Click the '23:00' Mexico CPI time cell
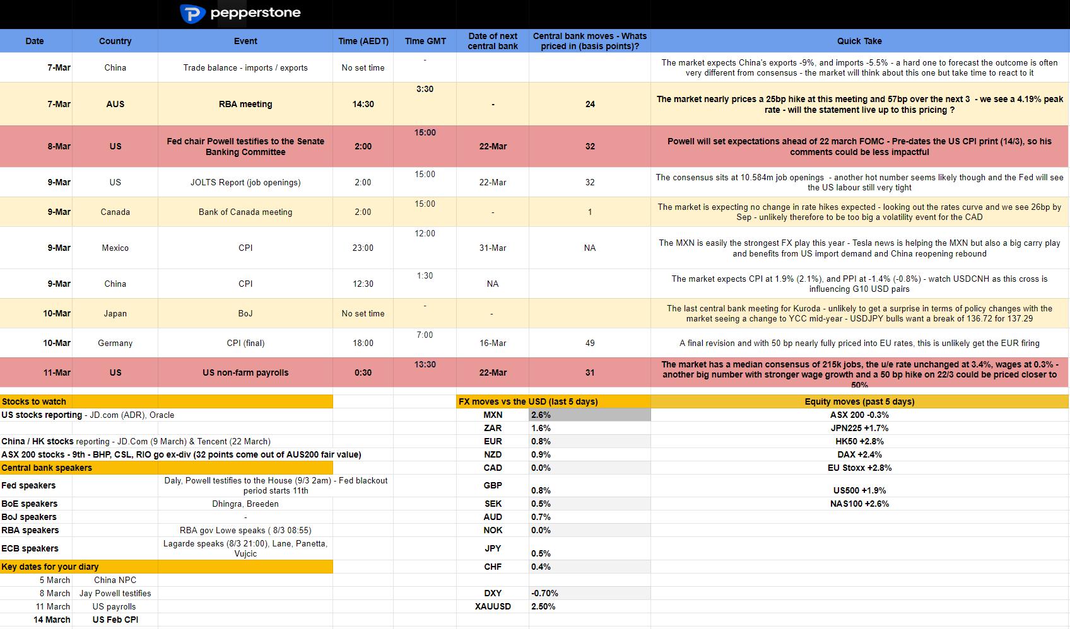 coord(363,248)
